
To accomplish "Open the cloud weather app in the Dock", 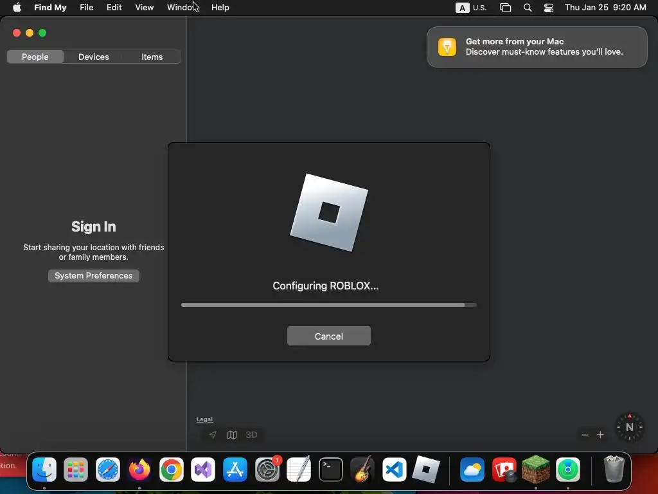I will pyautogui.click(x=472, y=469).
